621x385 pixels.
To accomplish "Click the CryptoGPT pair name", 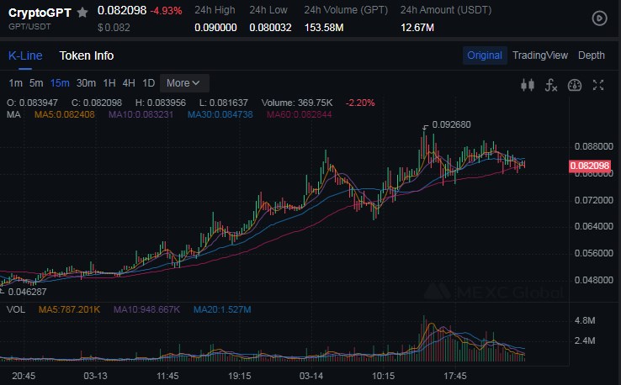I will pos(40,13).
